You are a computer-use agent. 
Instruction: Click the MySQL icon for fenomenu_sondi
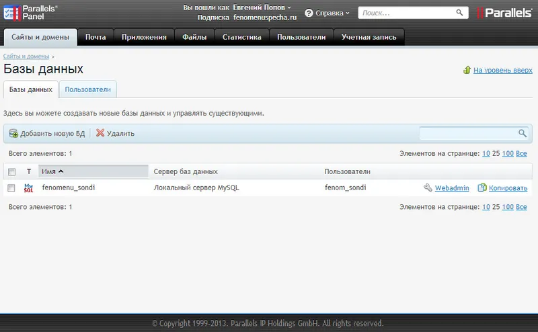(28, 188)
